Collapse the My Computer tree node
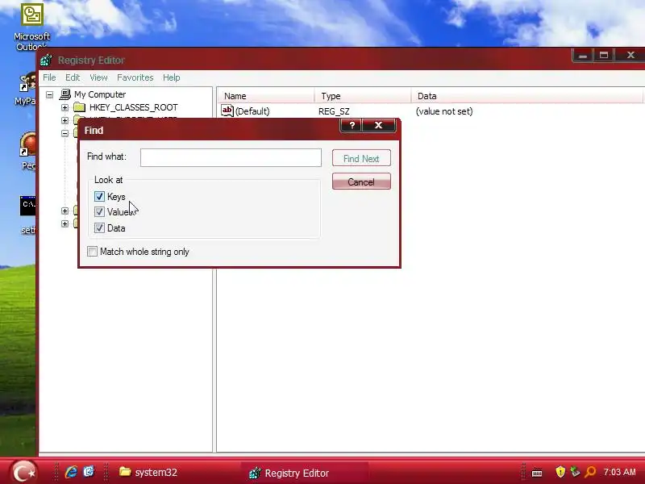Screen dimensions: 645x484 point(49,94)
